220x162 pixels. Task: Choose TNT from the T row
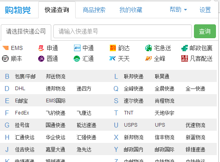[x=129, y=113]
